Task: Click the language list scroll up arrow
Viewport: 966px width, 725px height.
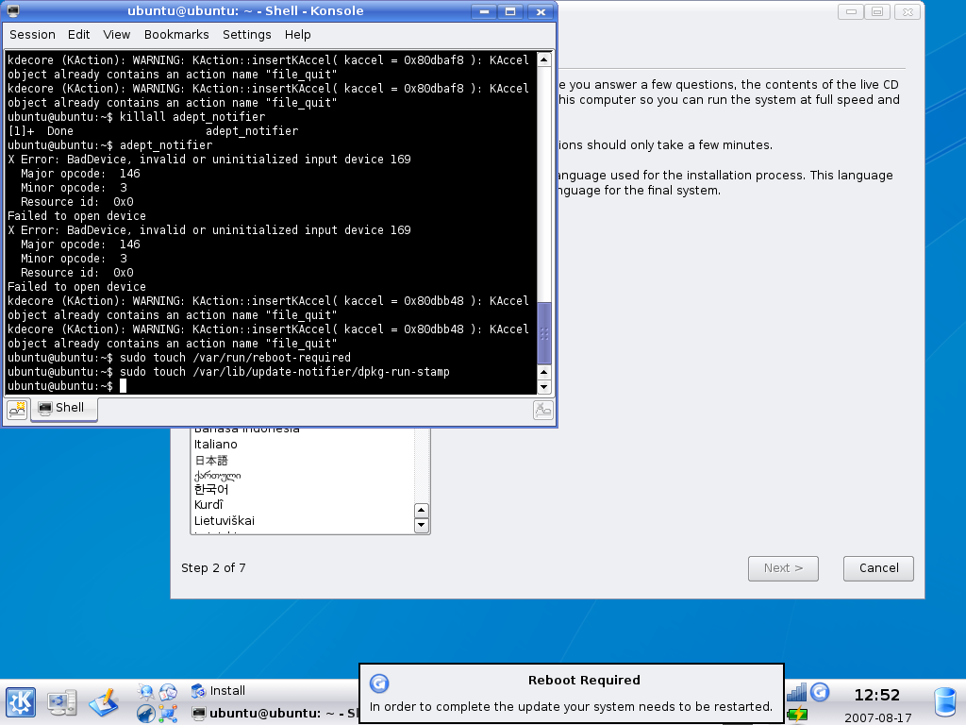Action: point(422,511)
